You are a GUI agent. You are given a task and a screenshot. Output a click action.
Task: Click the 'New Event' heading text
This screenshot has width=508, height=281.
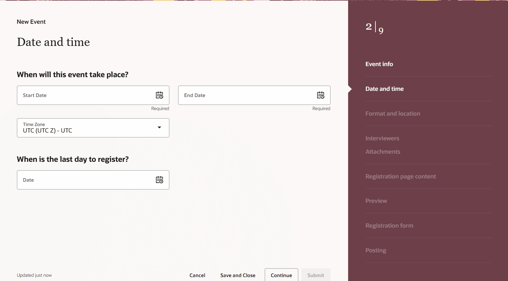click(31, 22)
